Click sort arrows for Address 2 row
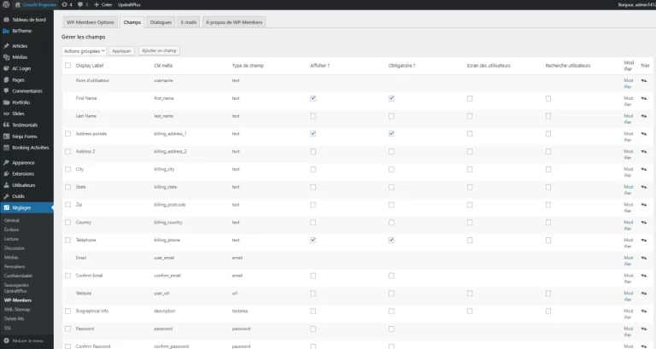Screen dimensions: 656x349 (x=643, y=151)
